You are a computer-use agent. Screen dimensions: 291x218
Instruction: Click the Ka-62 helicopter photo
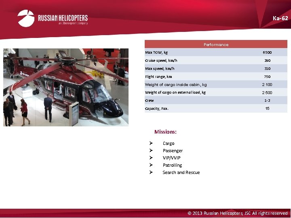(x=66, y=87)
